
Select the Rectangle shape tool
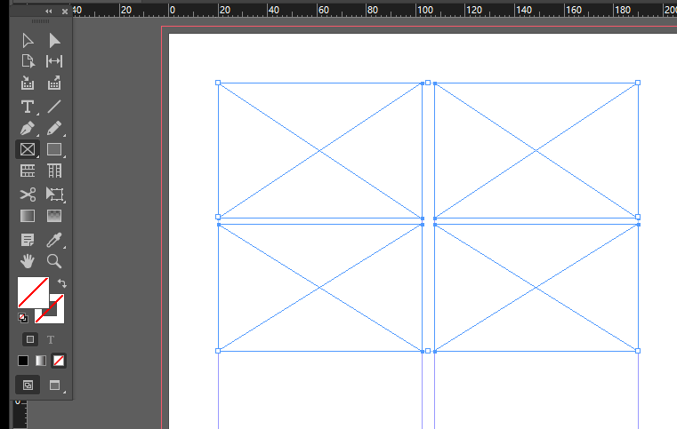(x=54, y=149)
